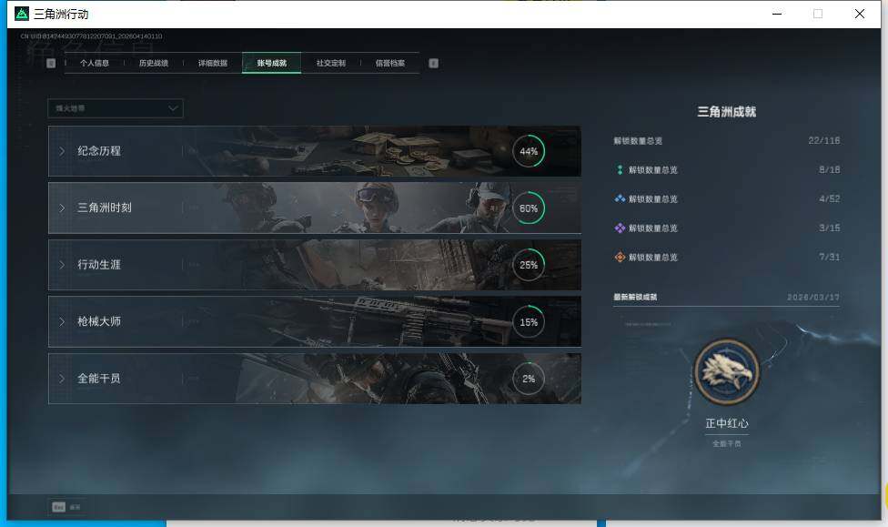Open the game mode dropdown above 纪念历程
This screenshot has height=527, width=888.
click(x=116, y=108)
